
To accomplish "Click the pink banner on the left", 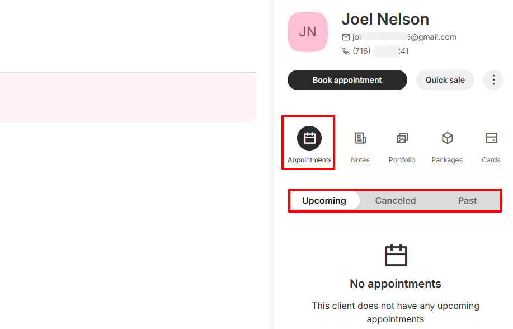I will (128, 98).
